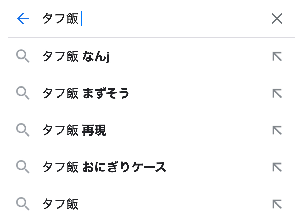Open suggestion タフ飯 おにぎりケース
The width and height of the screenshot is (300, 222).
(104, 167)
